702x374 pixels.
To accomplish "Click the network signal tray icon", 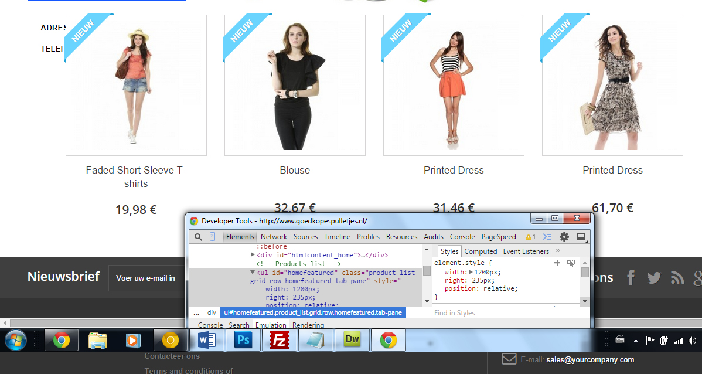I will pos(679,341).
